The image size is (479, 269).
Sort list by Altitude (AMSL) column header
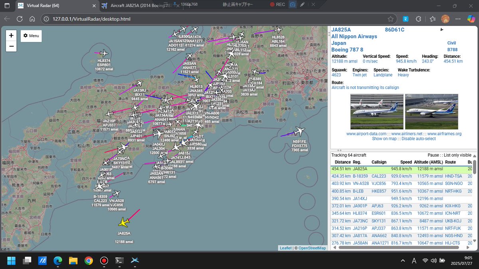[x=428, y=162]
